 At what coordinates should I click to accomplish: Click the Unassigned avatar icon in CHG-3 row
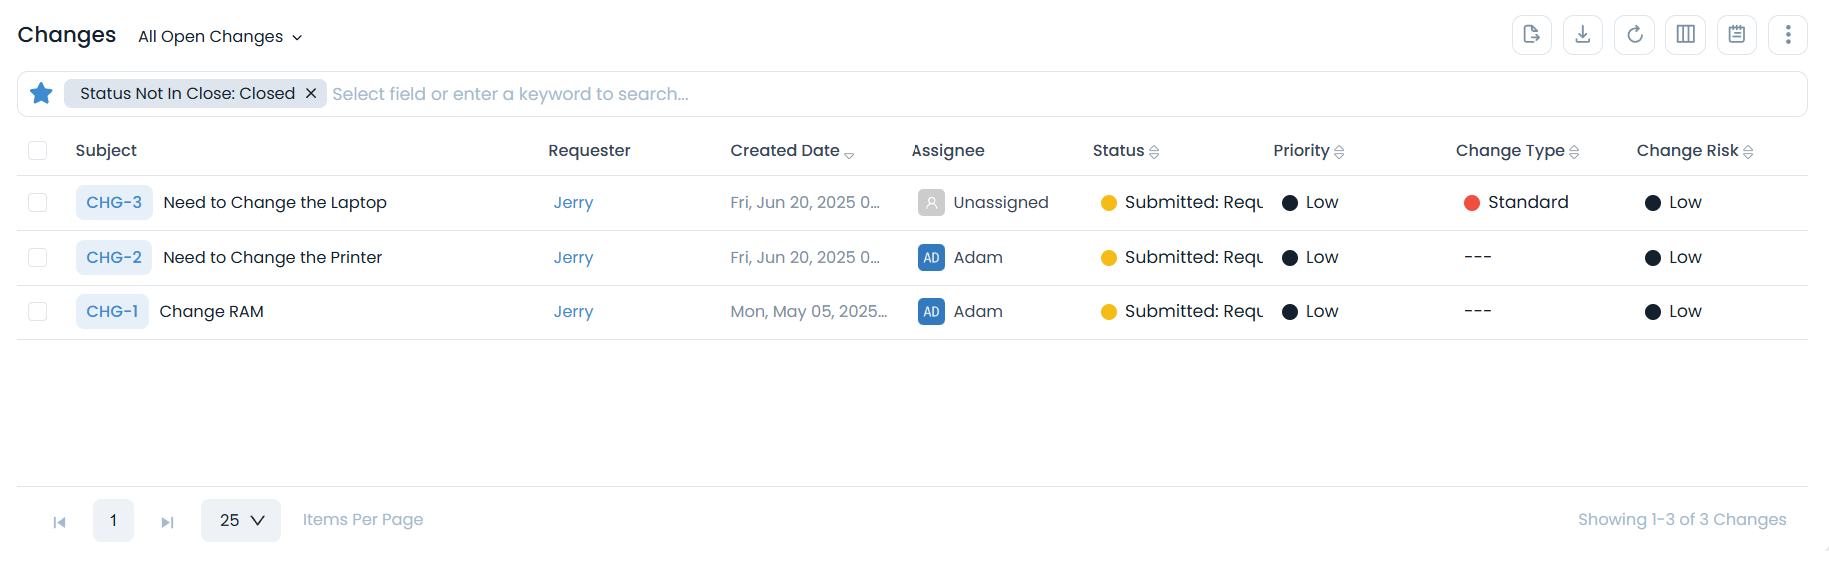coord(931,203)
